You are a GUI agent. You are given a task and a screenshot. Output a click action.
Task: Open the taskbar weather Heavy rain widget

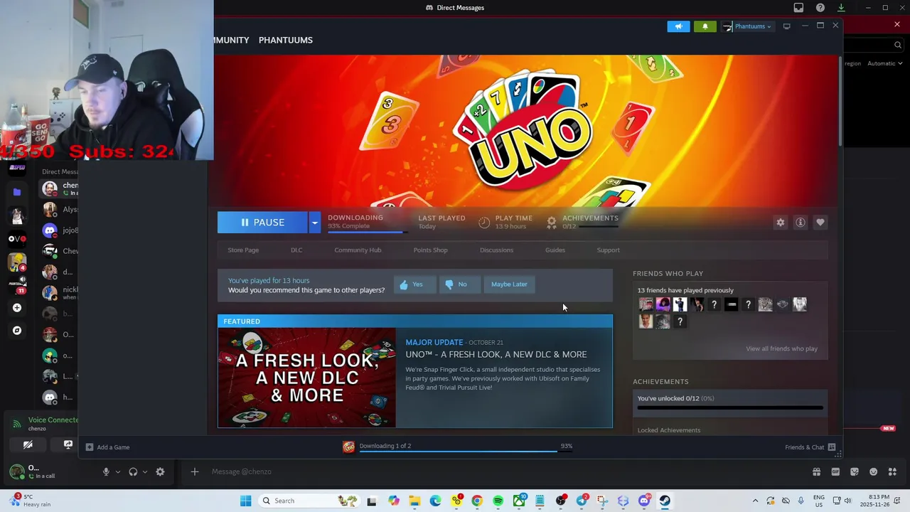[31, 501]
